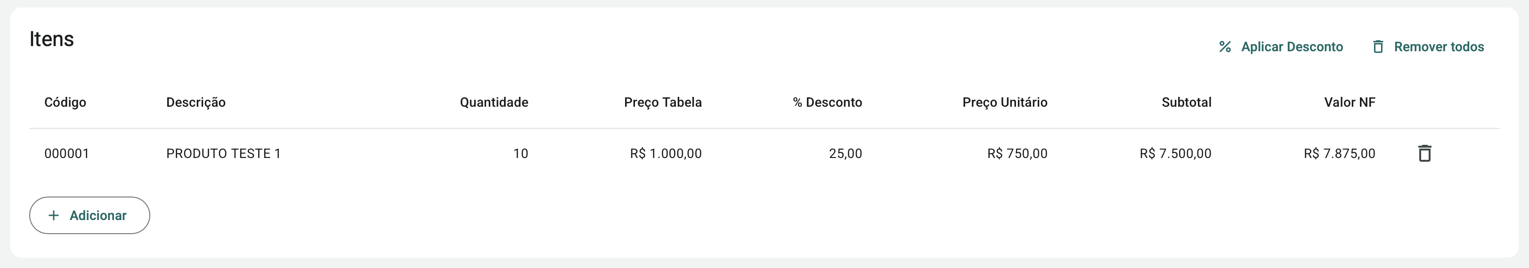This screenshot has width=1529, height=268.
Task: Click the Preço Unitário column header
Action: click(1004, 102)
